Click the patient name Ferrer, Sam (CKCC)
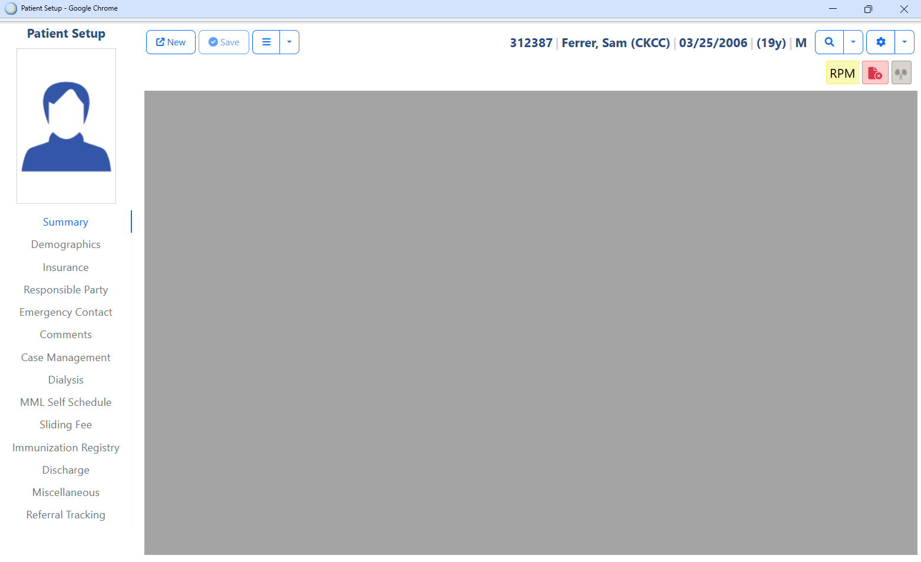 tap(616, 43)
